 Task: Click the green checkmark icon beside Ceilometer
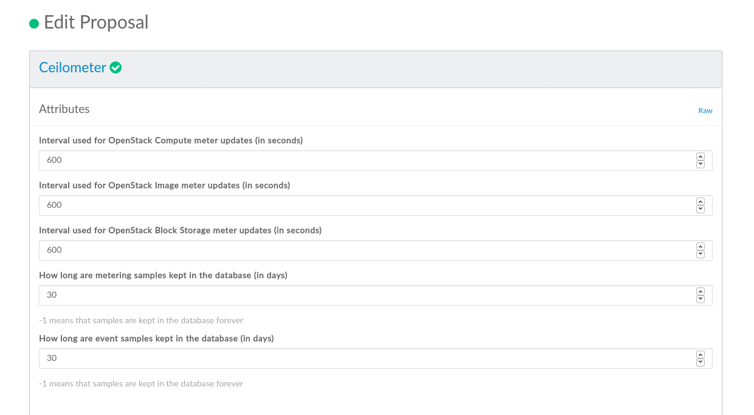tap(116, 68)
